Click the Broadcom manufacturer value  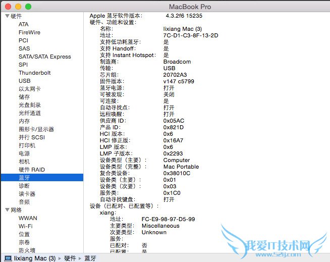[x=177, y=62]
